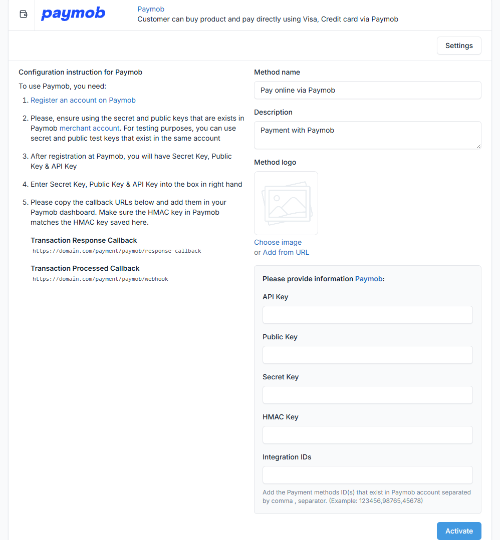Click the method logo placeholder image
500x540 pixels.
click(286, 203)
